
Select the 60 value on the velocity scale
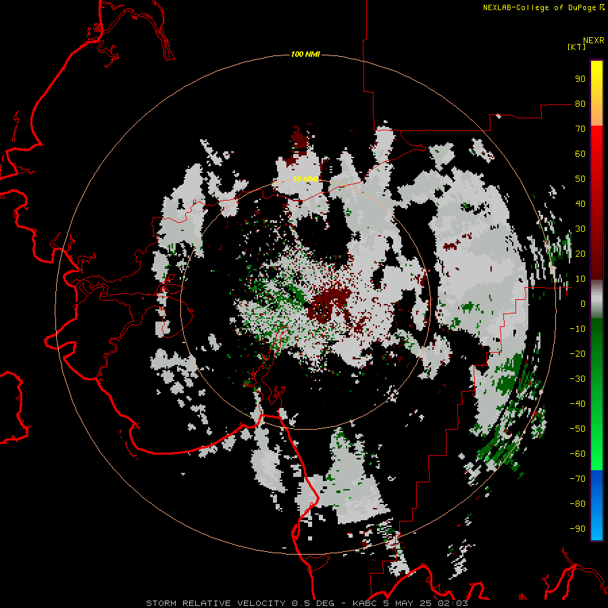point(580,154)
